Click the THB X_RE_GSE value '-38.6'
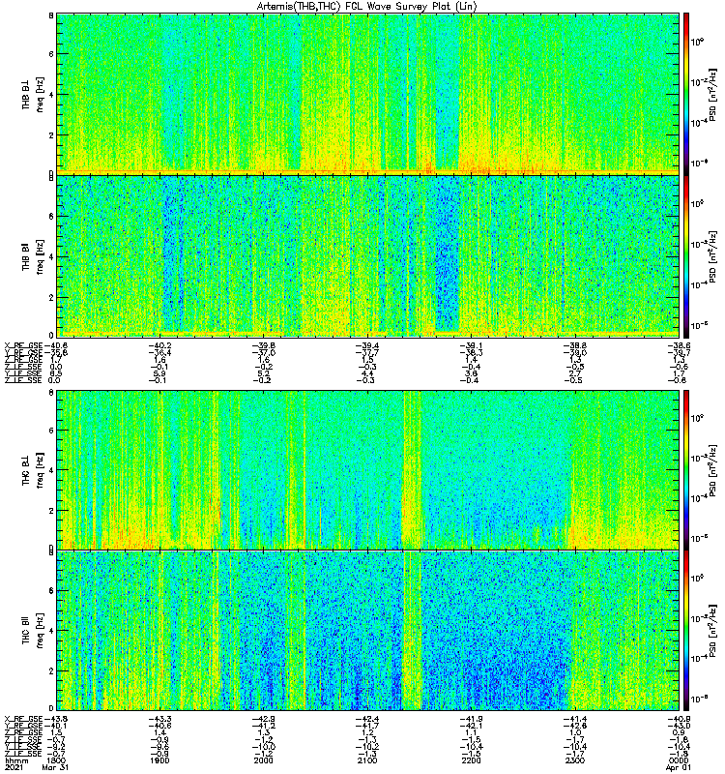Screen dimensions: 725x774 pos(679,345)
